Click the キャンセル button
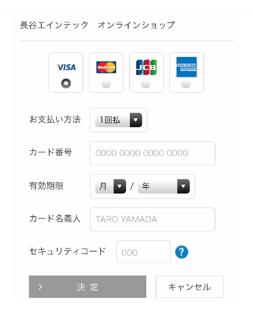Viewport: 253px width, 311px height. [190, 286]
